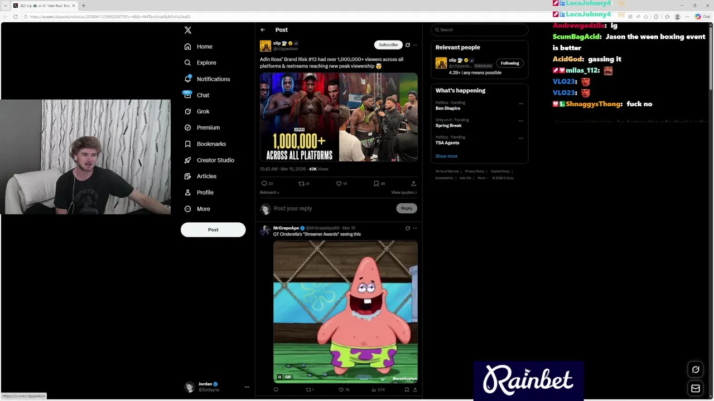This screenshot has width=714, height=401.
Task: Click the Chat envelope icon in sidebar
Action: (x=188, y=95)
